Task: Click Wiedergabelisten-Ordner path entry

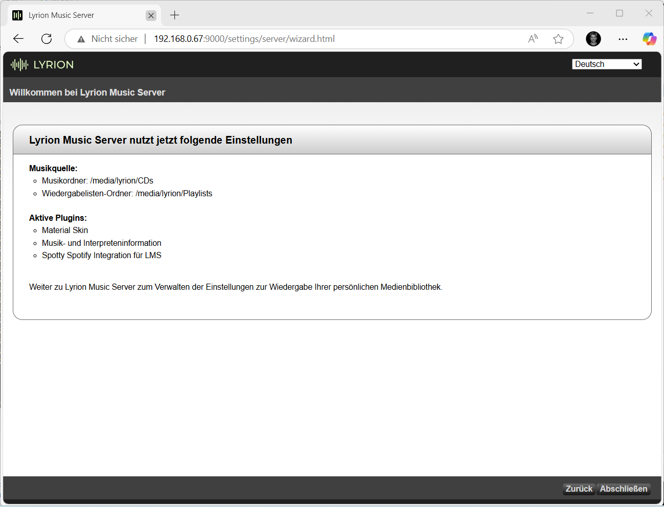Action: click(127, 193)
